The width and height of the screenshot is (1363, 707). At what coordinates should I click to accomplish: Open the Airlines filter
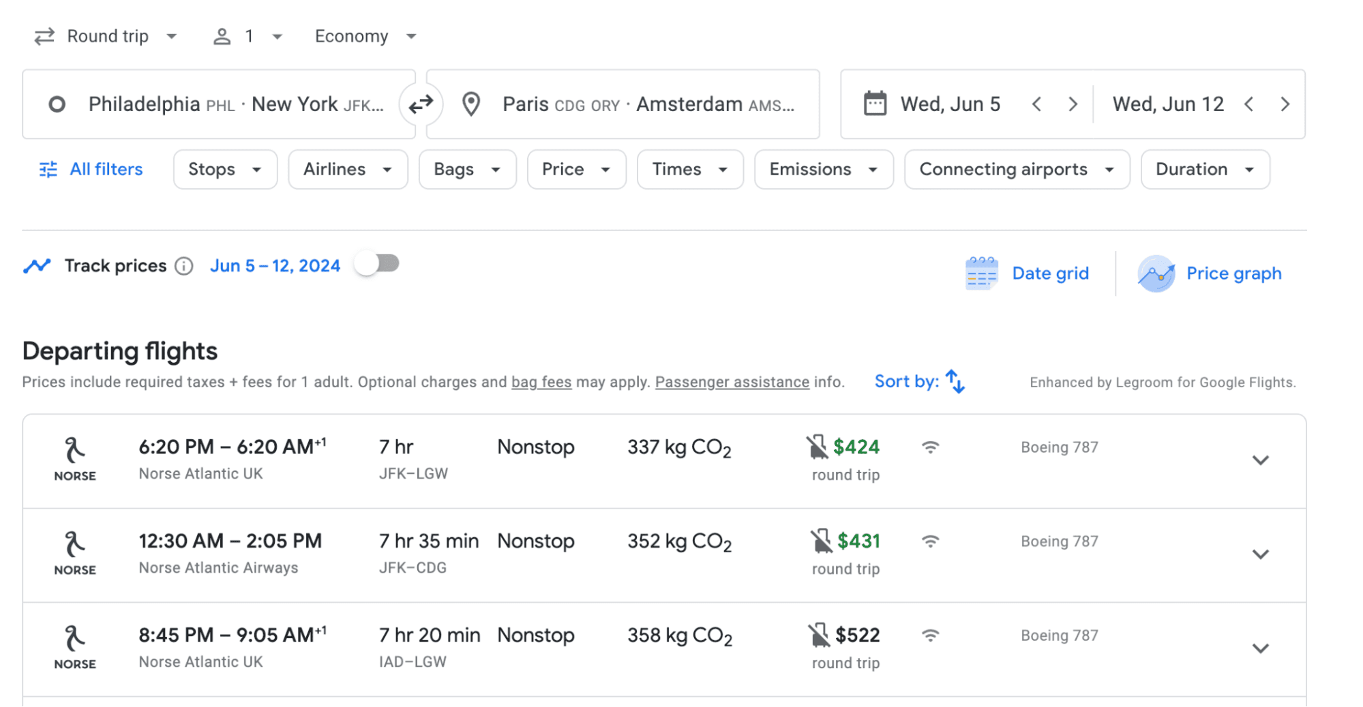tap(348, 169)
